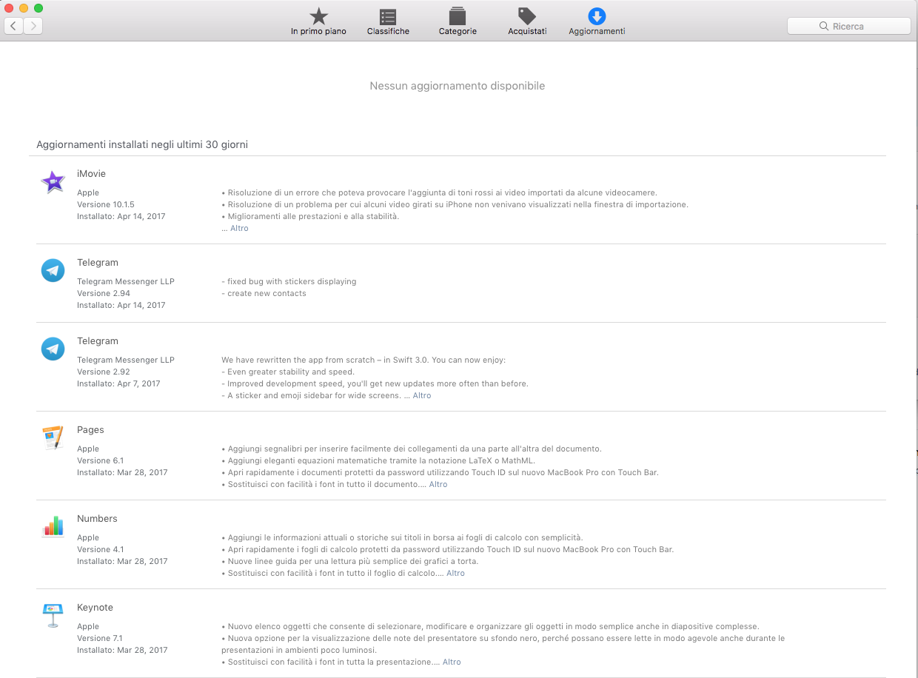Open the Pages app title
The width and height of the screenshot is (918, 678).
pos(90,430)
